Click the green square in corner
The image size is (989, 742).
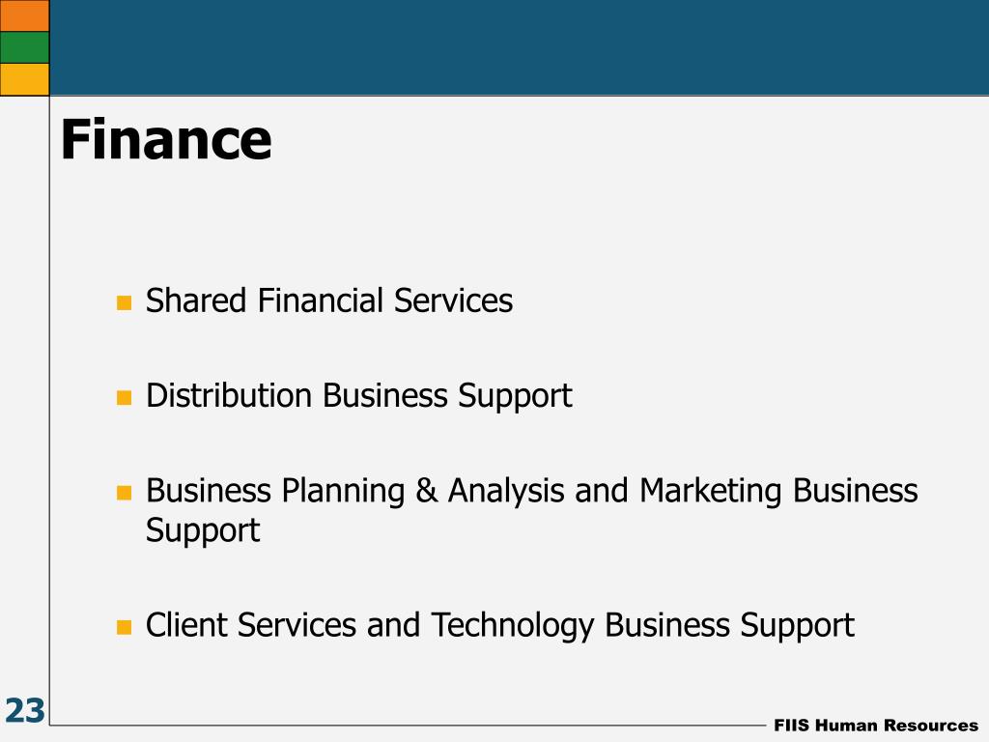pos(24,47)
